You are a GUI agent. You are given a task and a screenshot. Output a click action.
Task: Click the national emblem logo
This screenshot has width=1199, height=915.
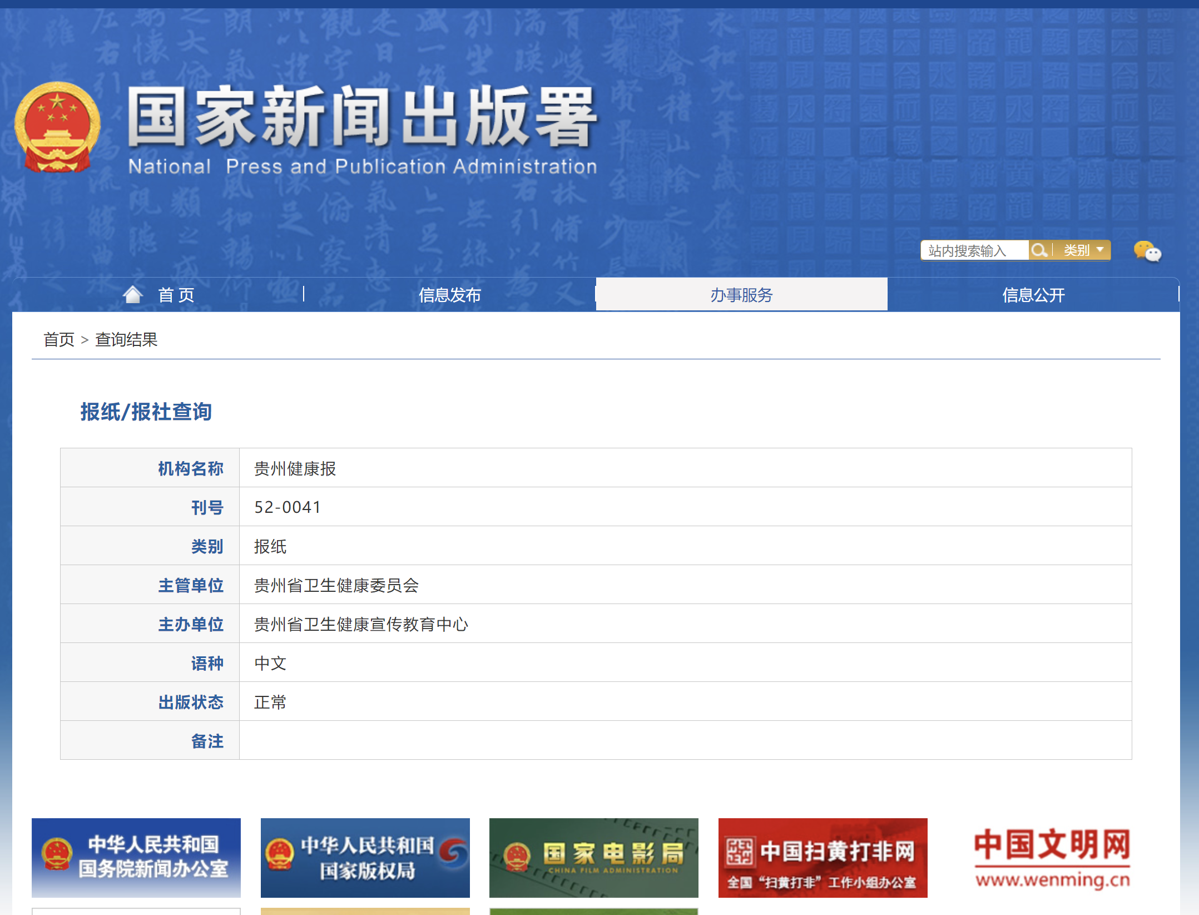57,127
